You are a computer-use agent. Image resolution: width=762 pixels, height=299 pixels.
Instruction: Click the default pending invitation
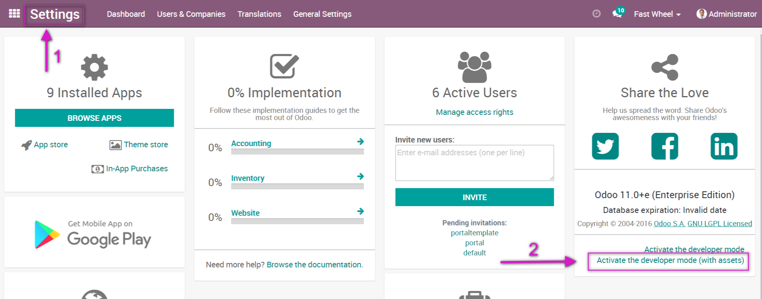(x=474, y=253)
